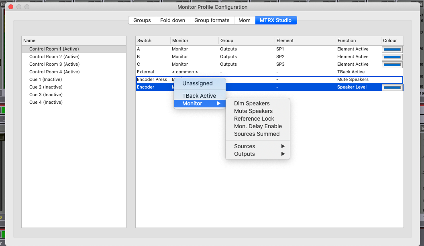Select the Group formats tab
Image resolution: width=424 pixels, height=246 pixels.
212,20
